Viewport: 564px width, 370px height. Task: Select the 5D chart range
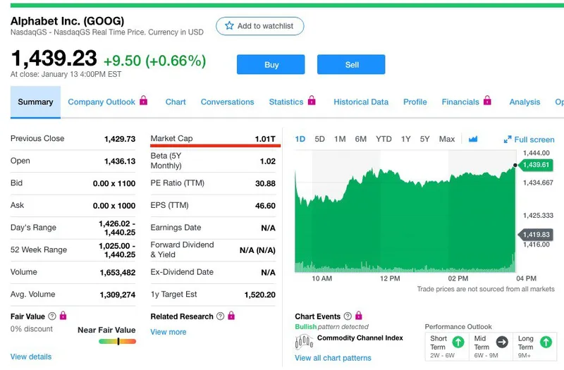(x=320, y=139)
